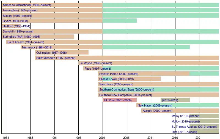Open the Saint Anselm (1981–present) link
The width and height of the screenshot is (220, 139).
pyautogui.click(x=26, y=42)
